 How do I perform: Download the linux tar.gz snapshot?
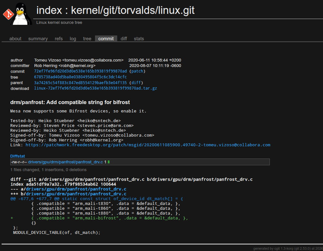point(96,88)
